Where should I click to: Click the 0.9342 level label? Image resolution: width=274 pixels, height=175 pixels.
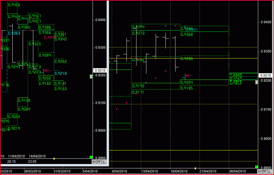(x=60, y=39)
